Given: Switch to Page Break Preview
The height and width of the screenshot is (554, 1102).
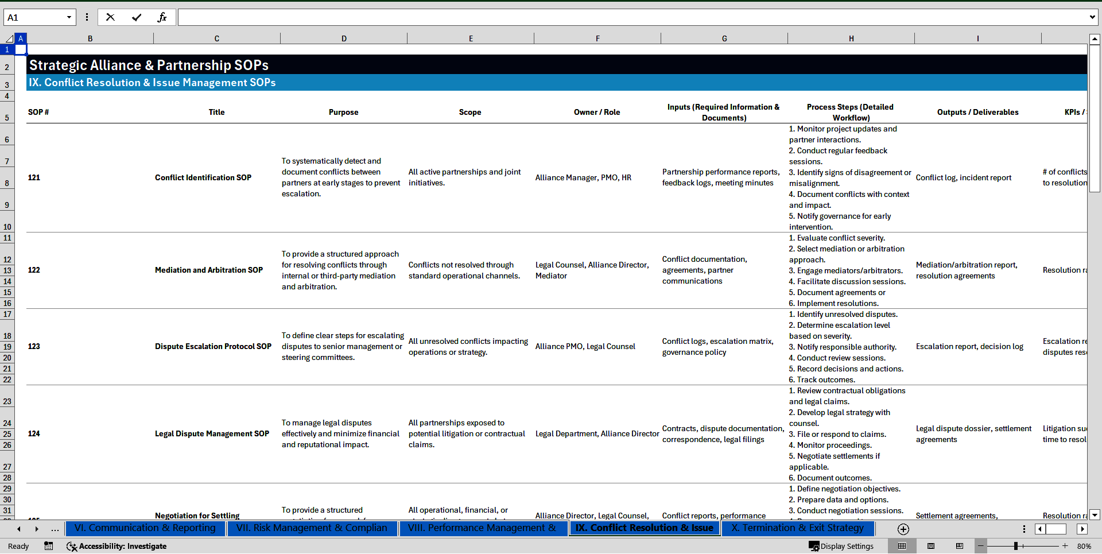Looking at the screenshot, I should pos(960,546).
